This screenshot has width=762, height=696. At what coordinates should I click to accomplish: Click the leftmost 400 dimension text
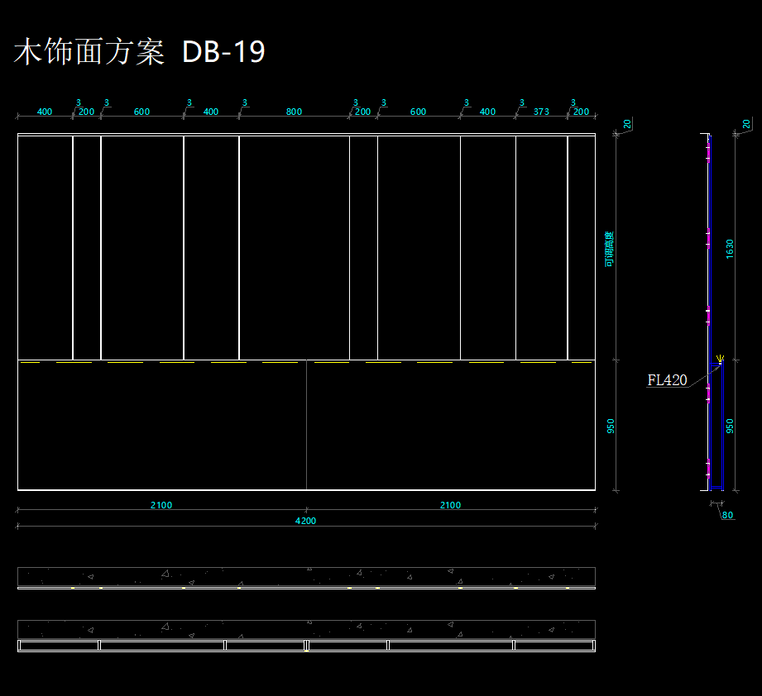pyautogui.click(x=45, y=112)
